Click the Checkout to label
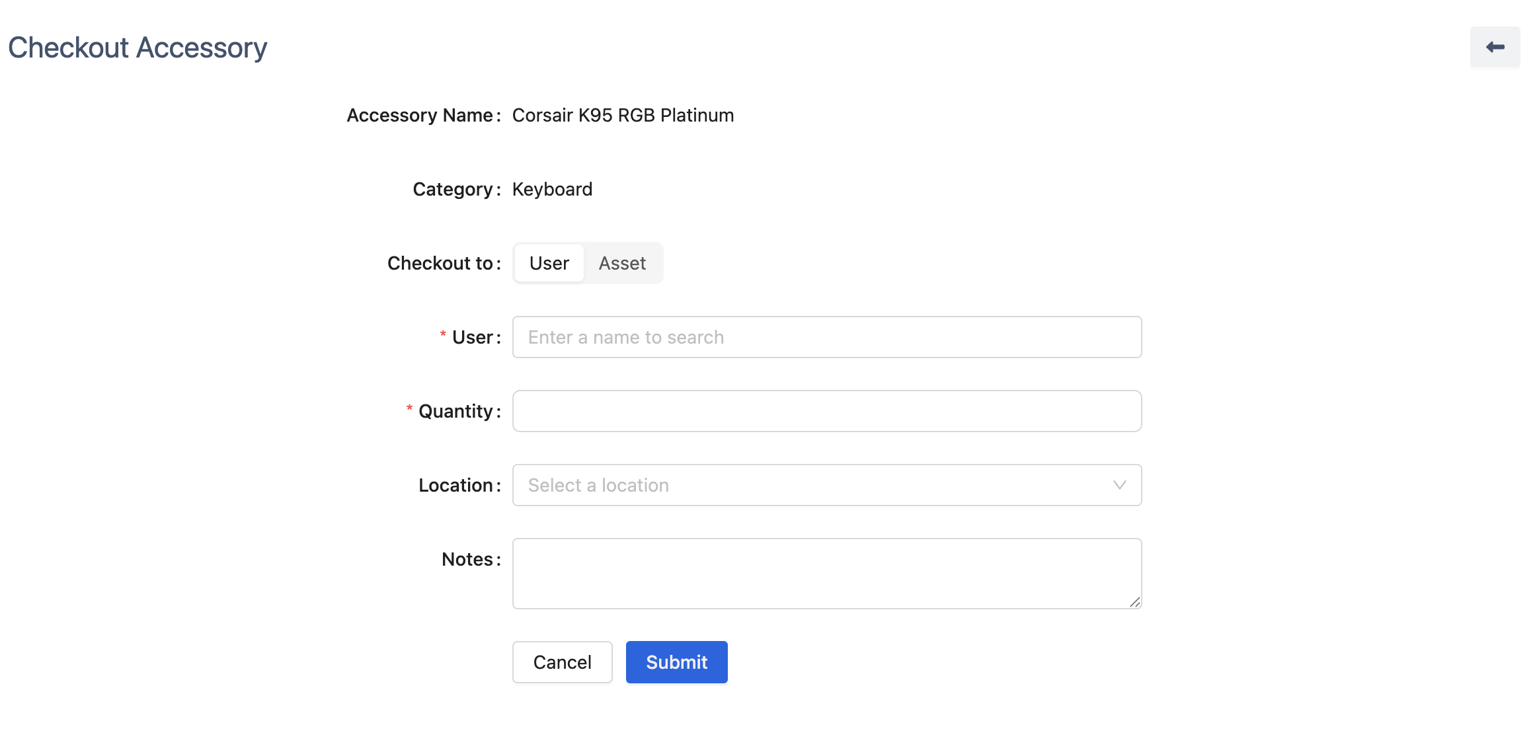The image size is (1535, 756). tap(440, 263)
